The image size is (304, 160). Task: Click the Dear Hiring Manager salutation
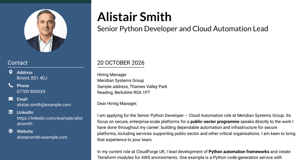pyautogui.click(x=117, y=103)
